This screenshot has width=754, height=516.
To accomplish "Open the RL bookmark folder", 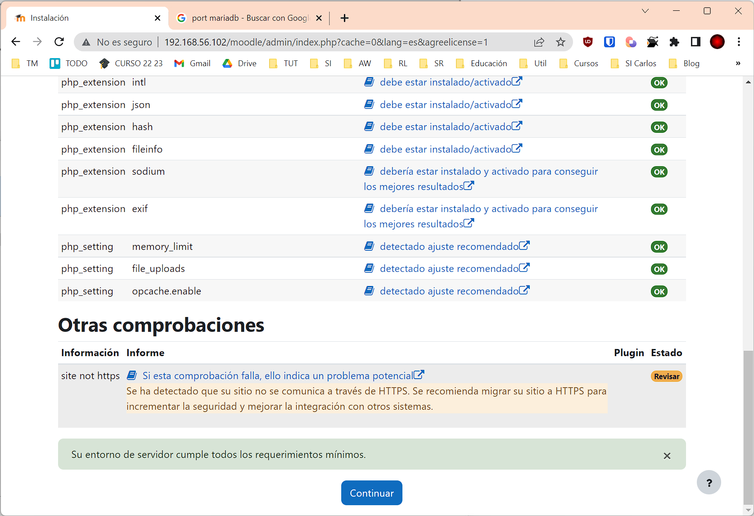I will coord(396,63).
